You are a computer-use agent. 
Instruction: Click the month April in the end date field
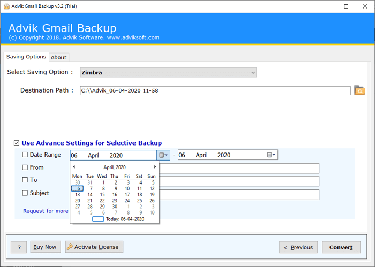(x=201, y=155)
